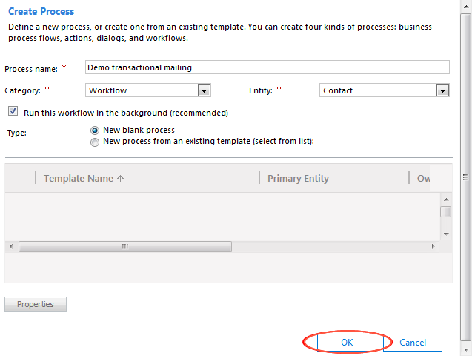
Task: Click the Cancel button
Action: point(413,342)
